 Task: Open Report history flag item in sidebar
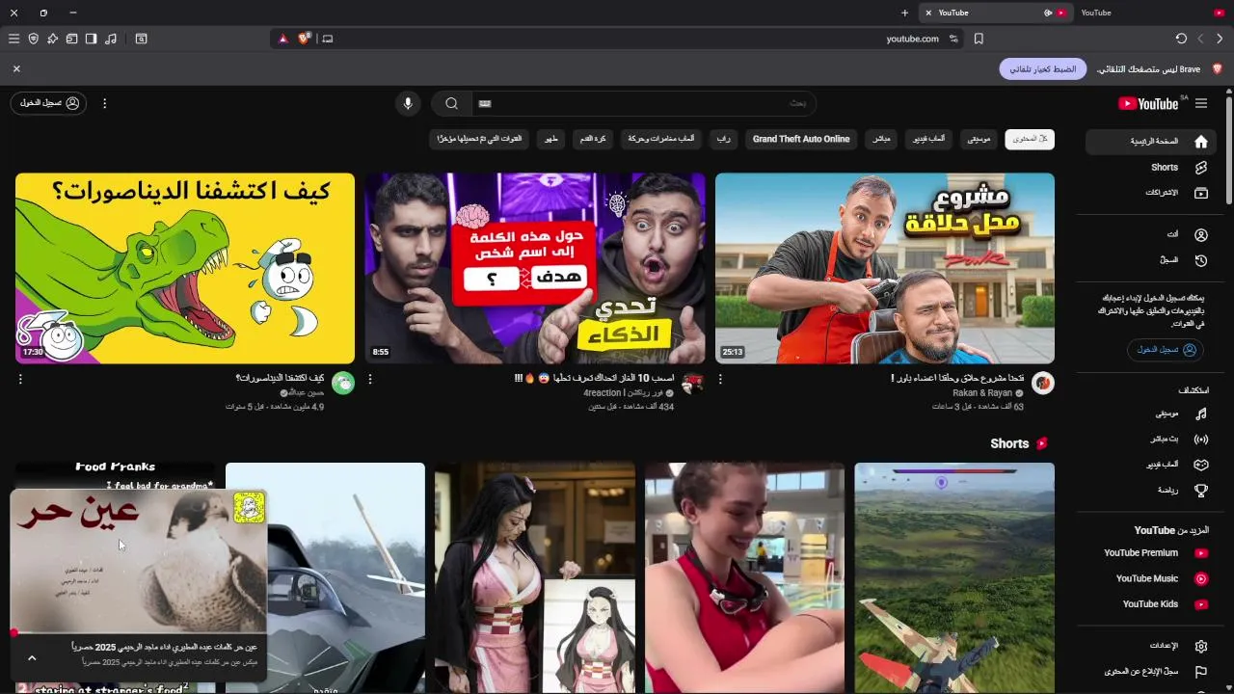[x=1151, y=671]
